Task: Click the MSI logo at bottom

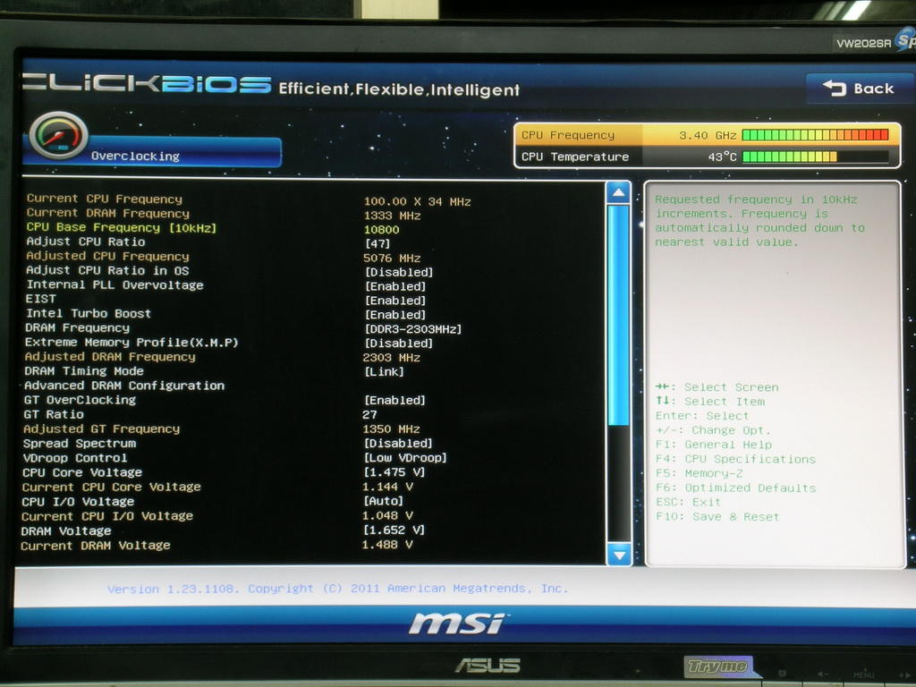Action: [457, 623]
